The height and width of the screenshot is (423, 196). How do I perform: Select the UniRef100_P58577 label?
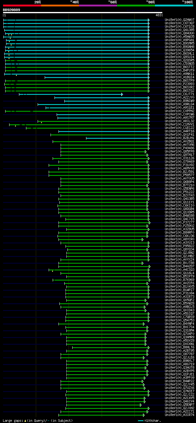click(179, 175)
